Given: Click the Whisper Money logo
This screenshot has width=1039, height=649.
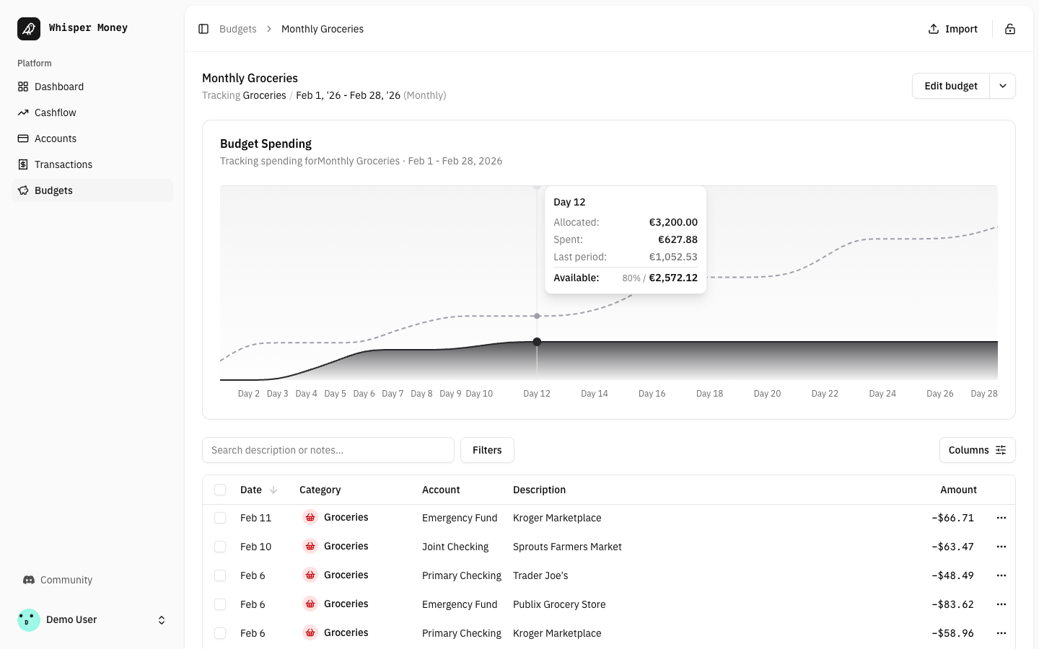Looking at the screenshot, I should click(29, 28).
